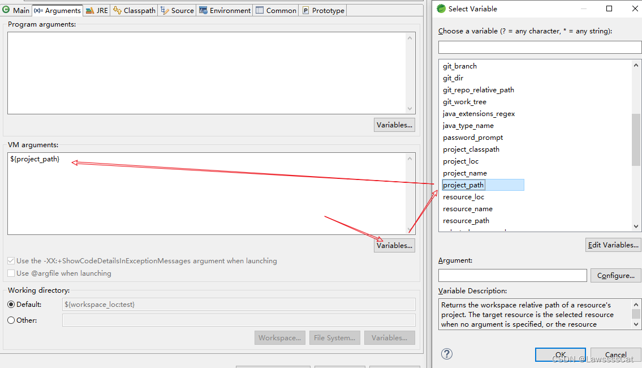
Task: Open the argument Configure dialog
Action: point(615,275)
